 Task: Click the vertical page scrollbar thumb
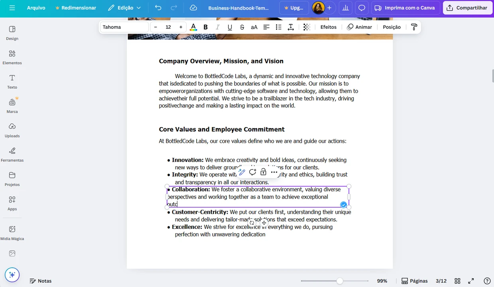493,76
